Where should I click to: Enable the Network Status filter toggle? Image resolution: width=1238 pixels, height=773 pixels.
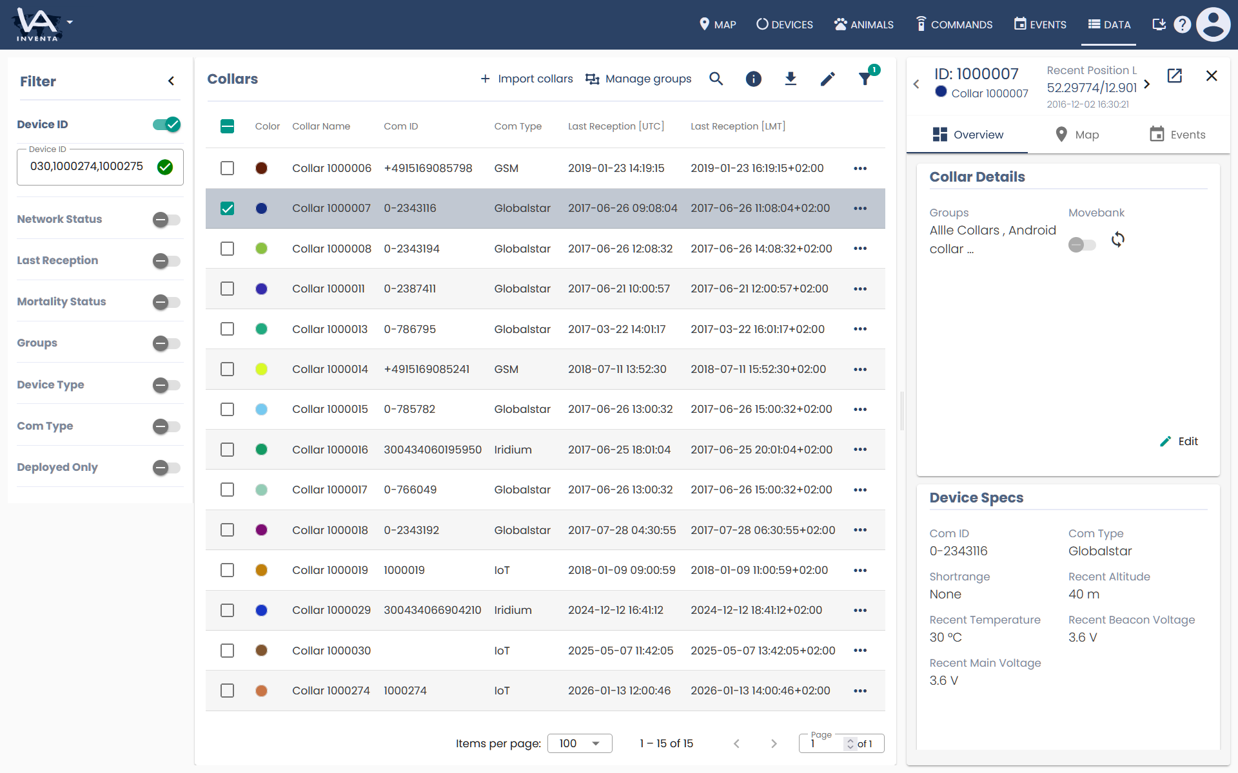click(x=166, y=220)
